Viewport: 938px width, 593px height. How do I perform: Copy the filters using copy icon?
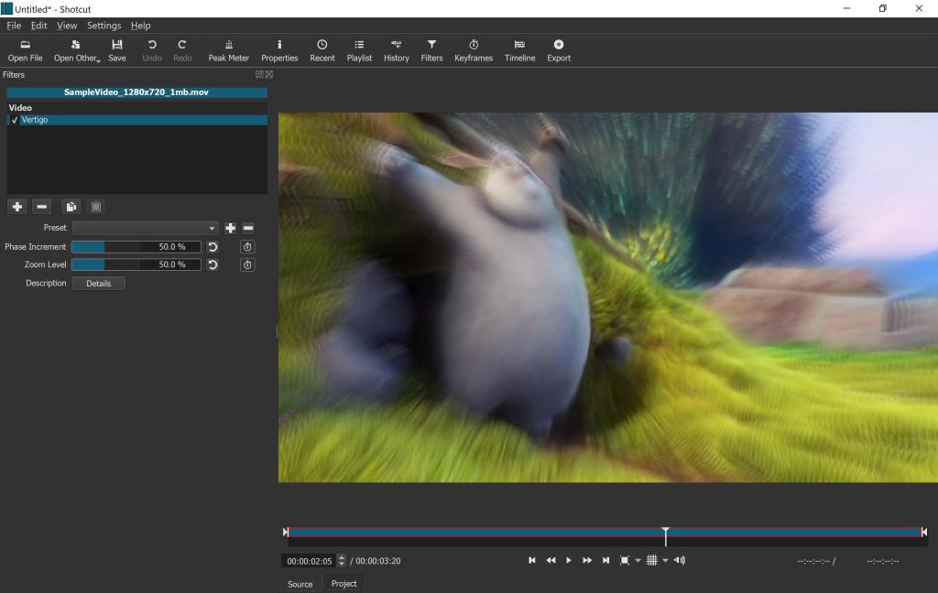tap(71, 207)
